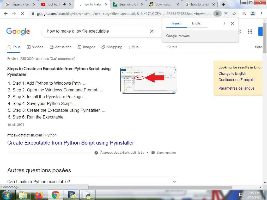
Task: Open the Chrome profile avatar
Action: 253,14
